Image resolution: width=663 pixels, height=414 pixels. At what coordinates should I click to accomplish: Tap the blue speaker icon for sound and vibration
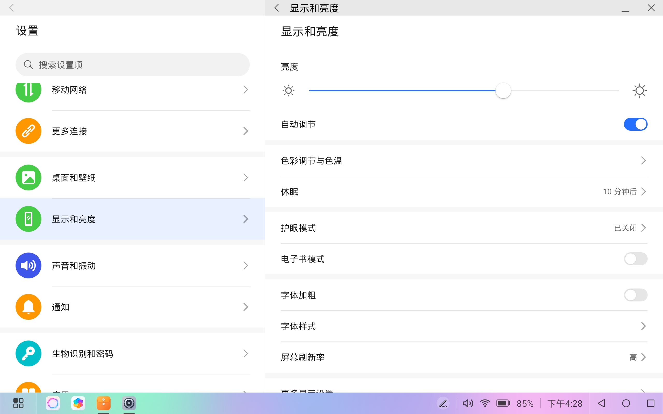point(28,265)
